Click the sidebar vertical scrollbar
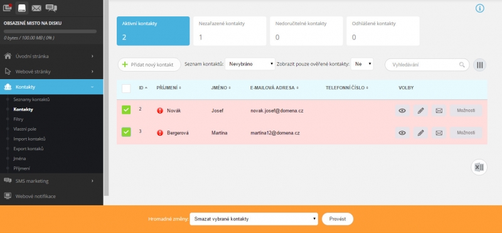The width and height of the screenshot is (502, 233). click(106, 98)
